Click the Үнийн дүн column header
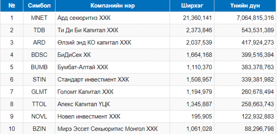277x134 pixels. point(245,6)
